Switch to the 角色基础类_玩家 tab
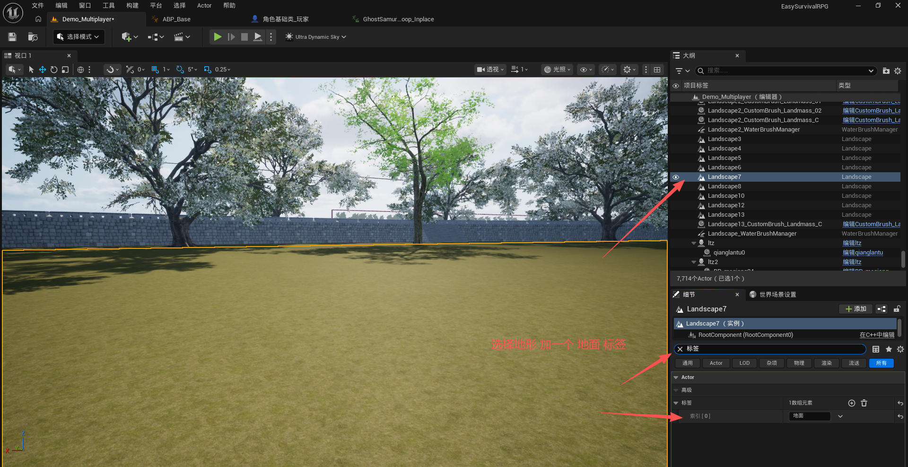The image size is (908, 467). (x=285, y=19)
